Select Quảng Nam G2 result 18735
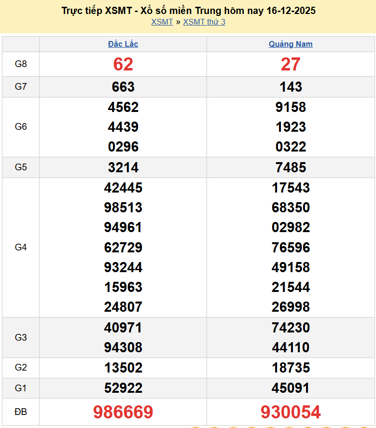 point(291,368)
